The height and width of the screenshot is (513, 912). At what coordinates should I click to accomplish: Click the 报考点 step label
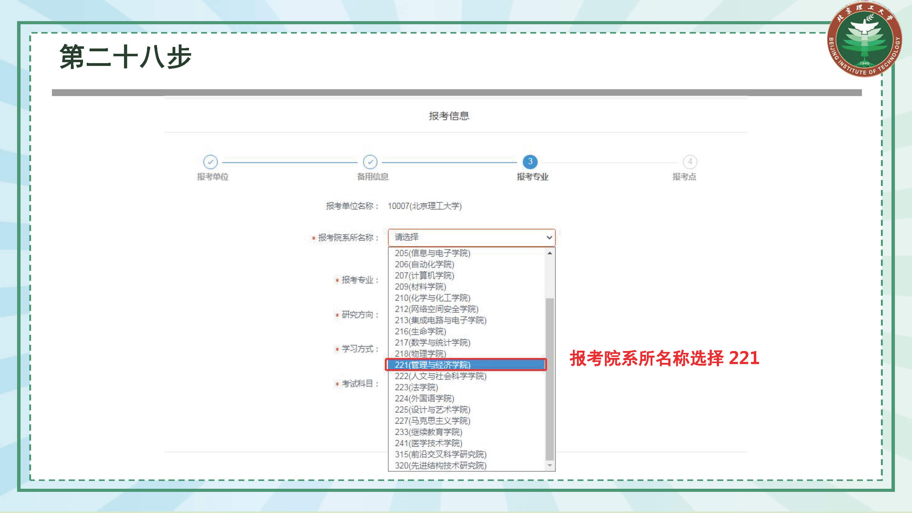[684, 177]
